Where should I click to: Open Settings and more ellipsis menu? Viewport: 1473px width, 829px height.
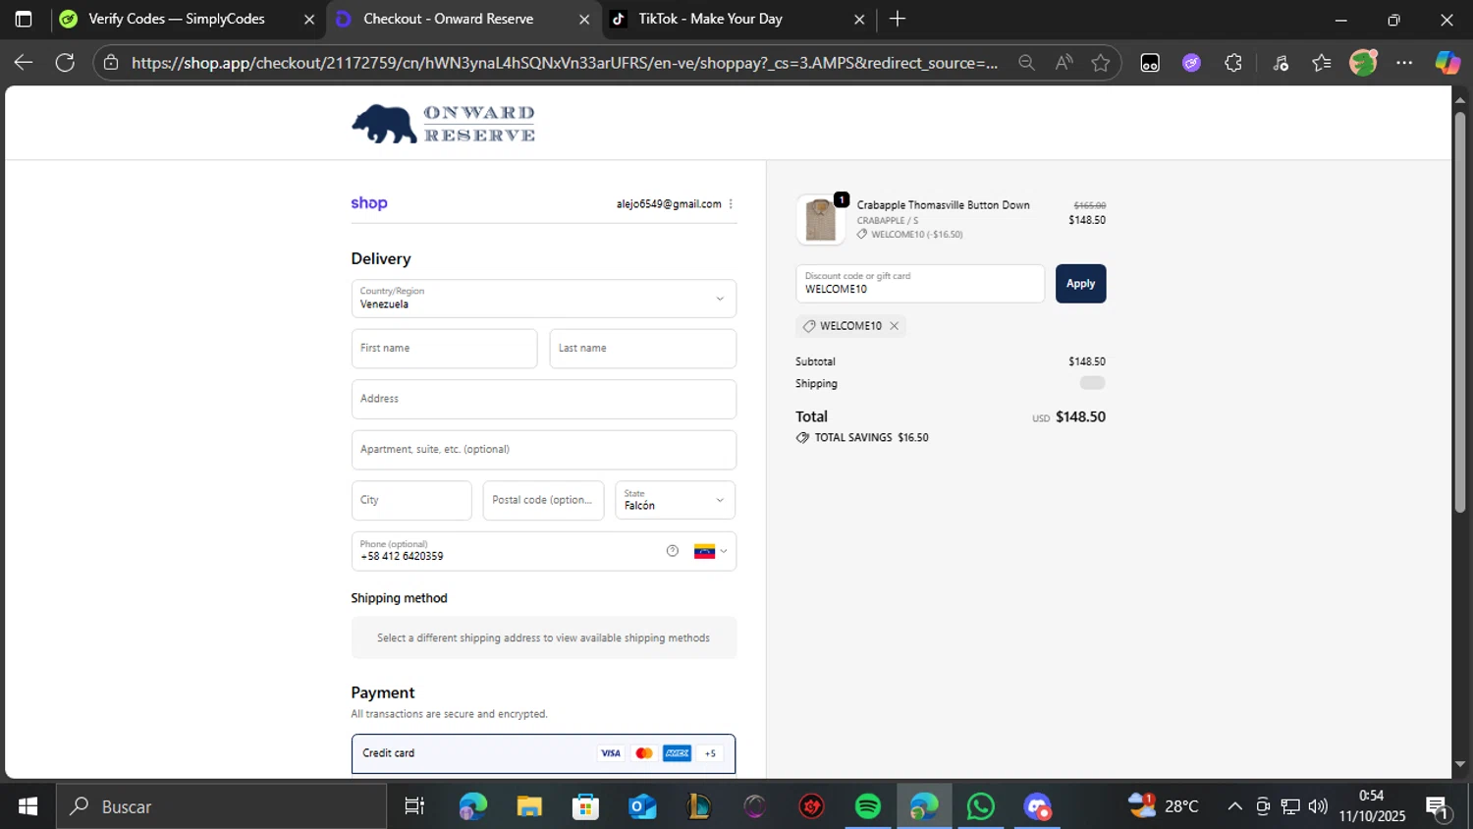click(1404, 63)
